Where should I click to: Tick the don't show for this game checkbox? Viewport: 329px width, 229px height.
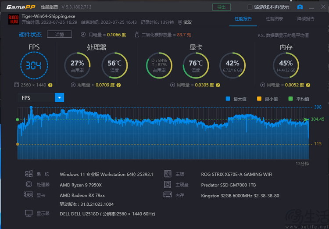[250, 7]
